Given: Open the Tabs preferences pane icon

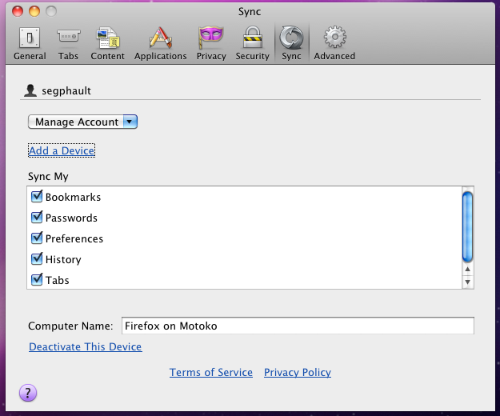Looking at the screenshot, I should (68, 37).
